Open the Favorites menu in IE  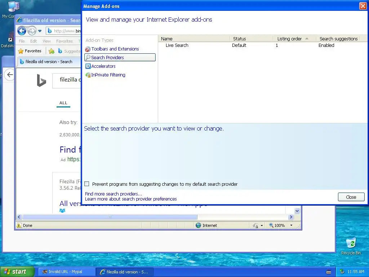pyautogui.click(x=64, y=41)
